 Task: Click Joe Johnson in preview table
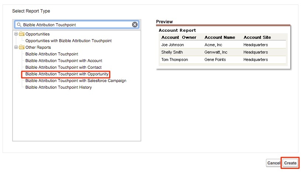(173, 45)
